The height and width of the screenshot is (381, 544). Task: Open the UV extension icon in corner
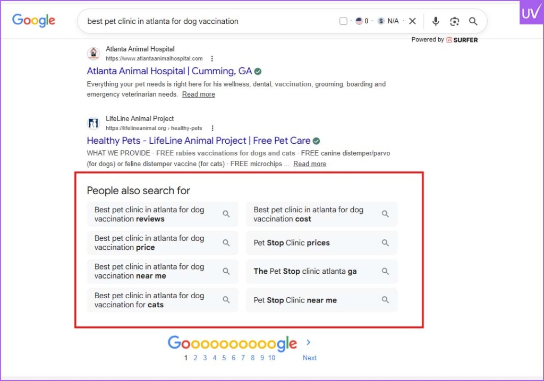click(531, 12)
